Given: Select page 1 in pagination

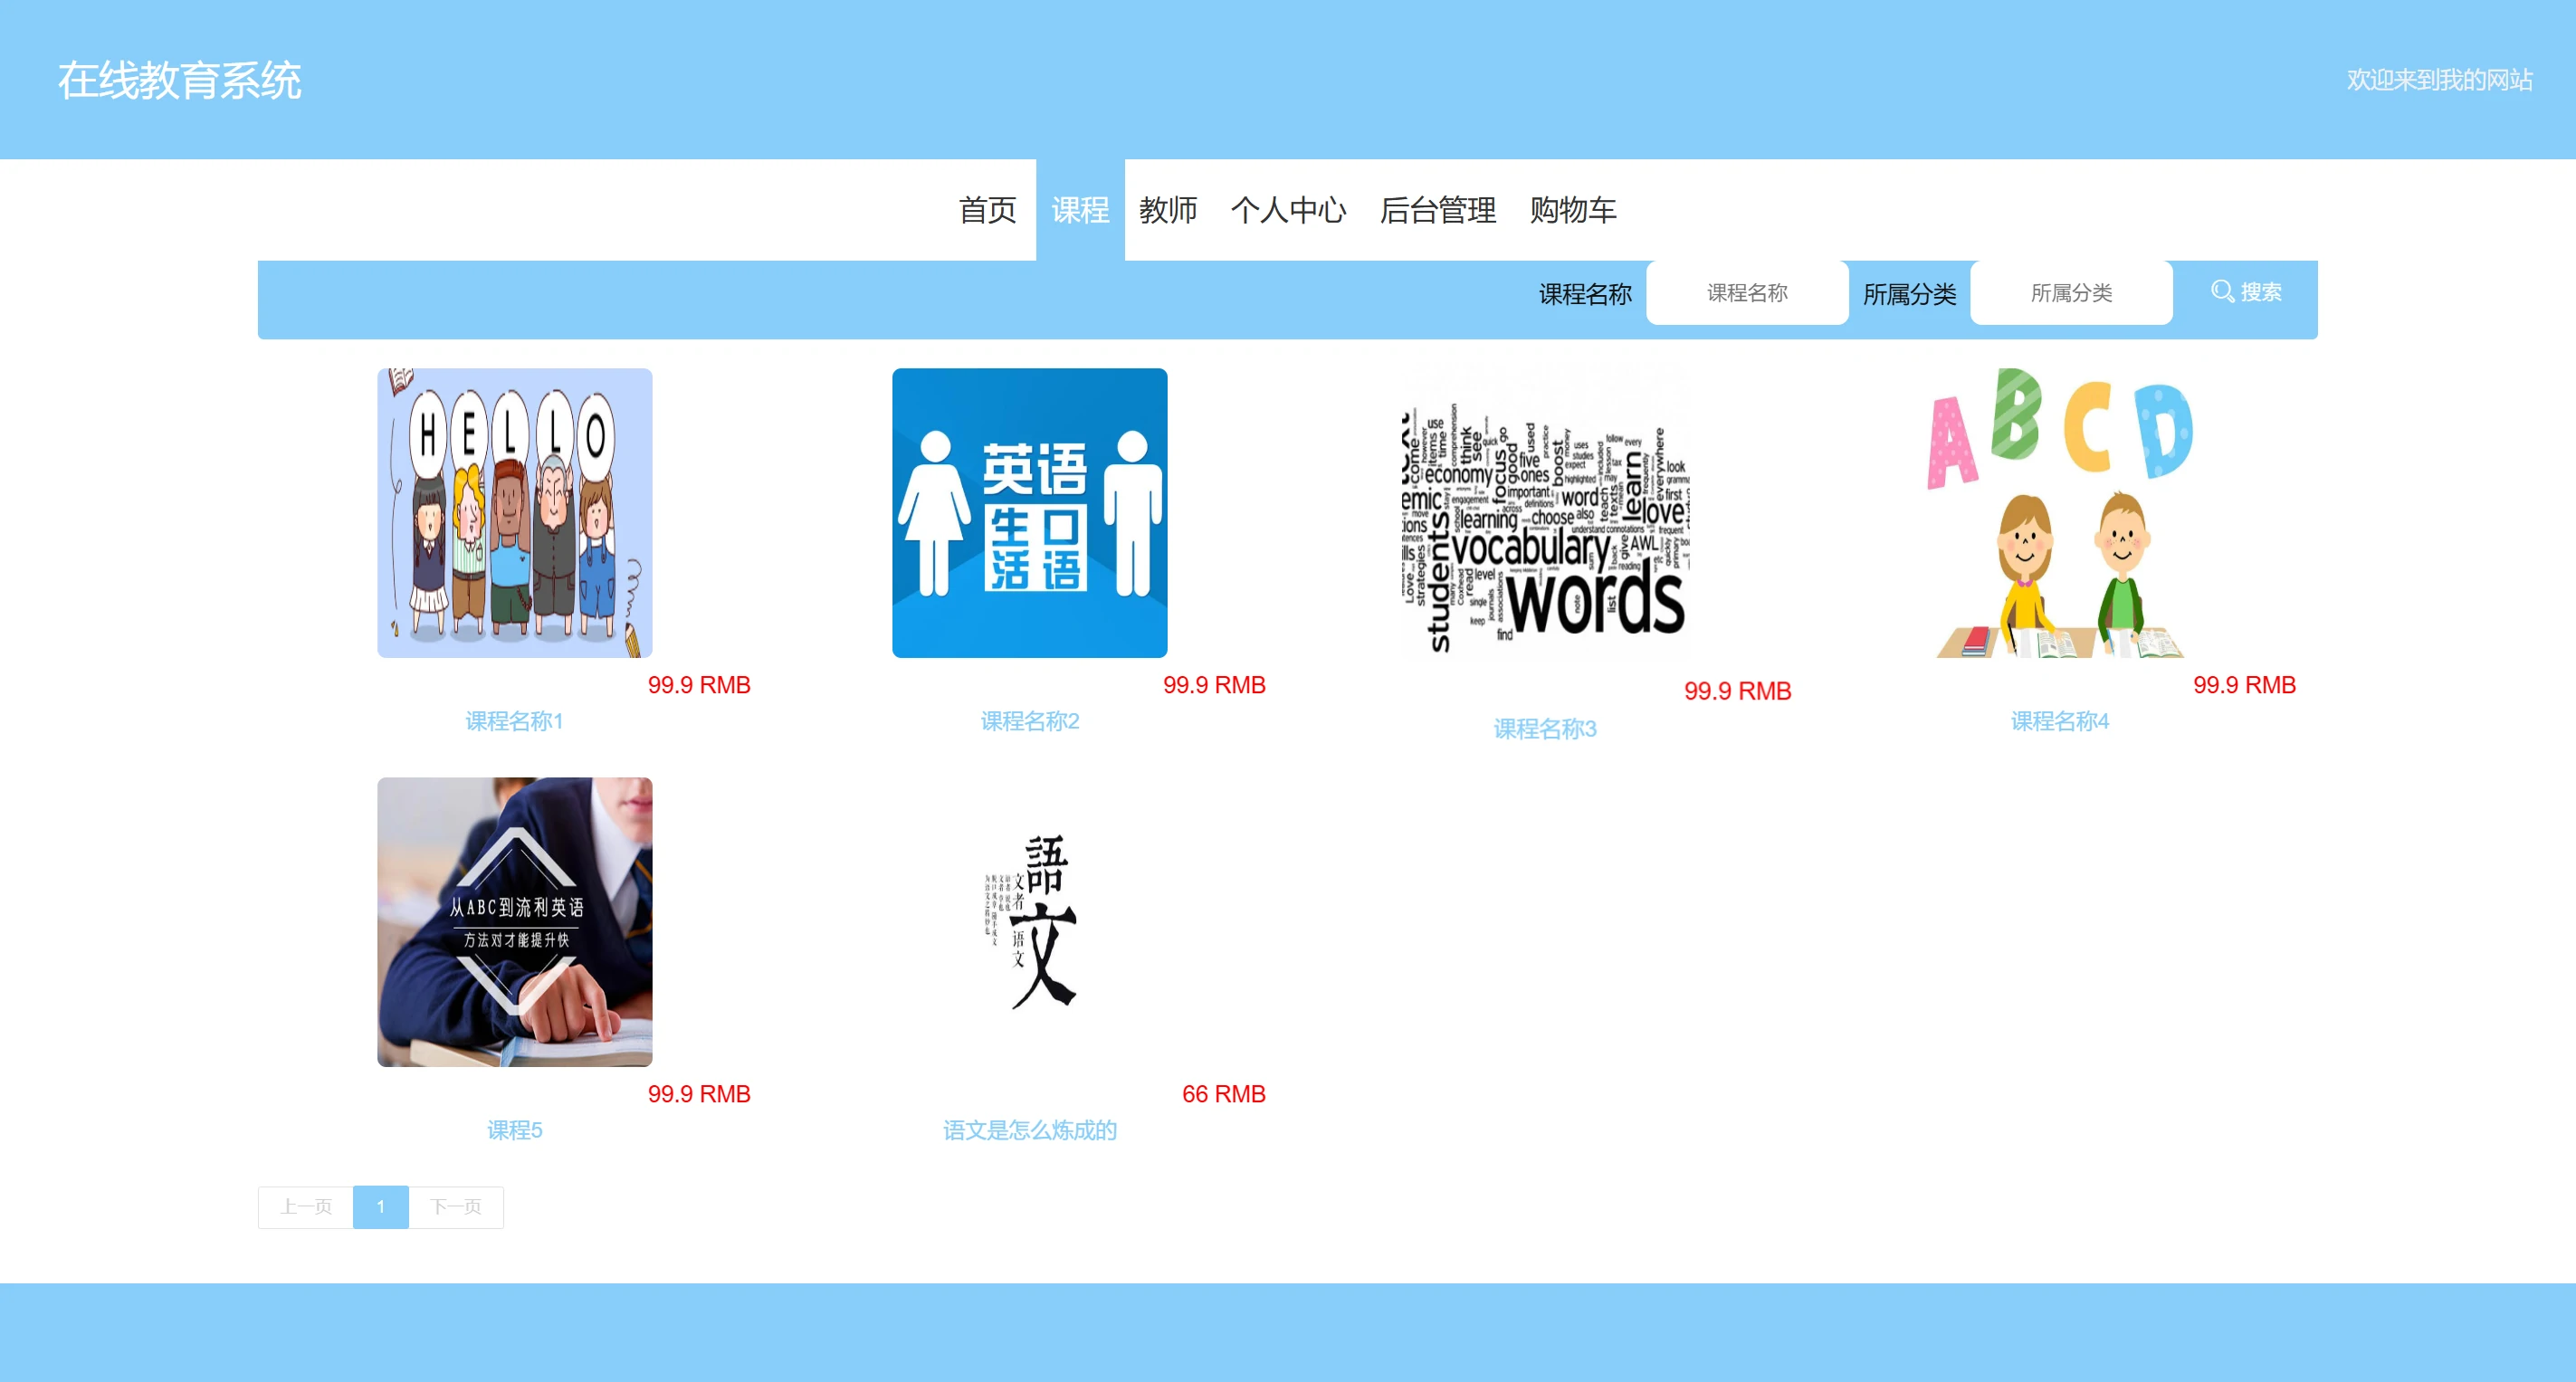Looking at the screenshot, I should tap(380, 1206).
